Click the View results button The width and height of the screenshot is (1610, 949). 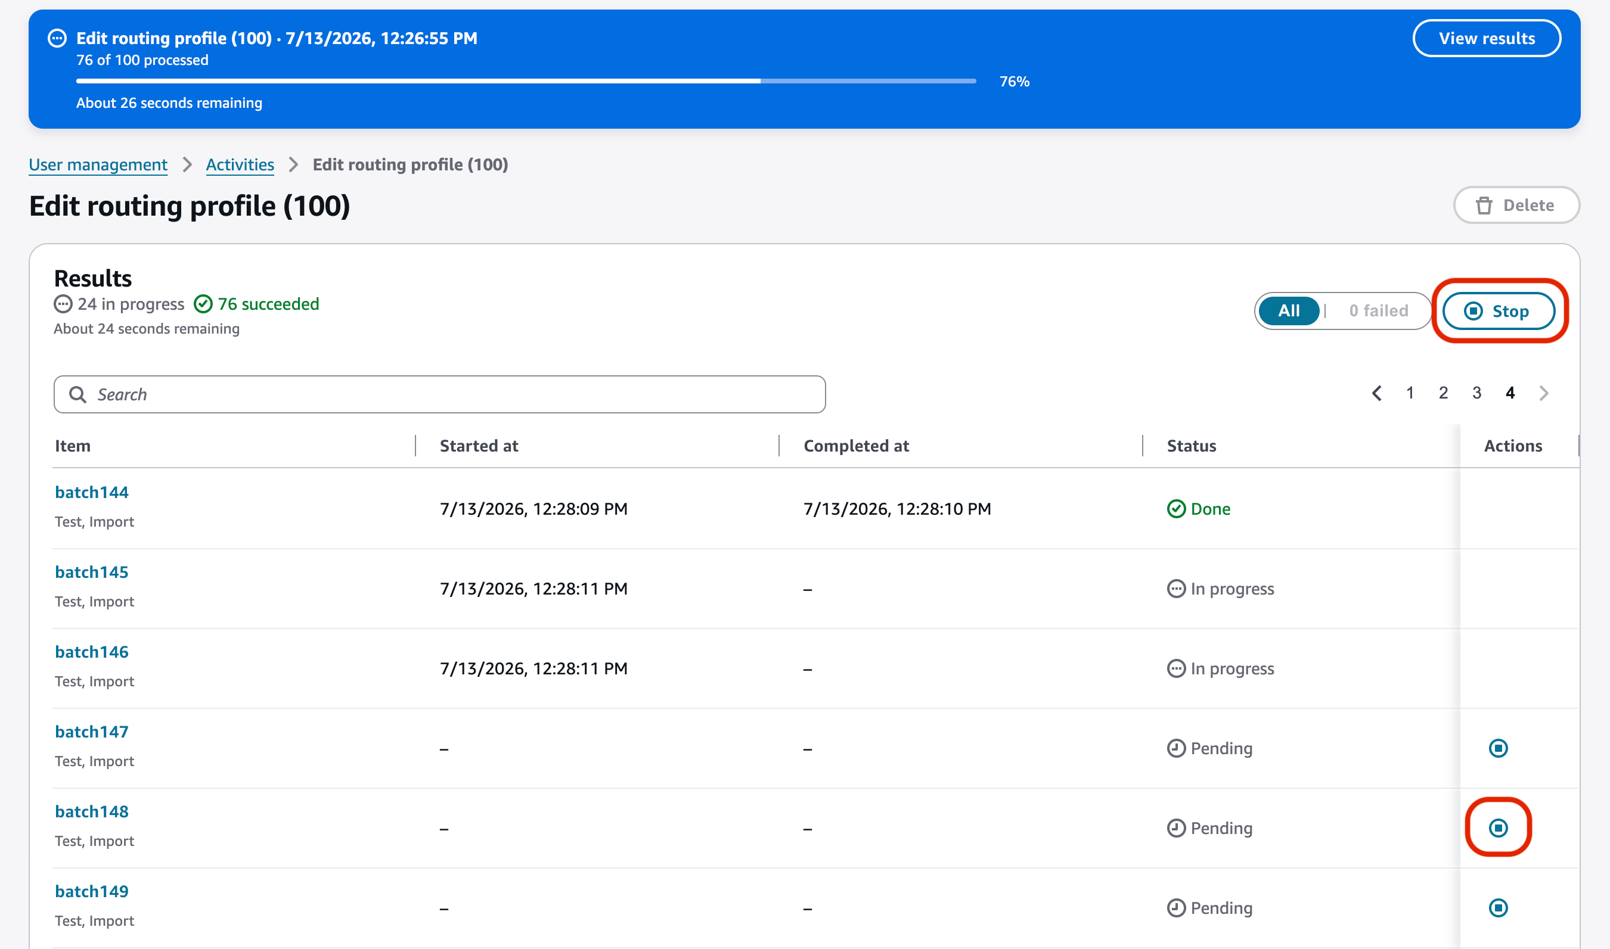(x=1487, y=38)
